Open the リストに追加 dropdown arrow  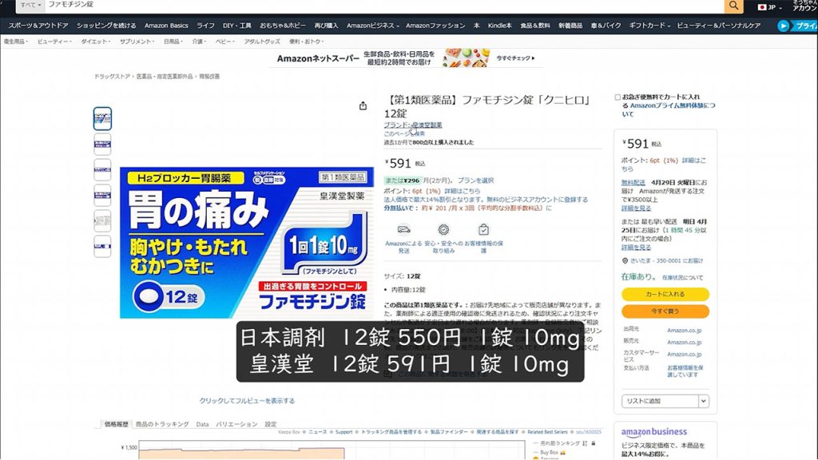coord(703,401)
